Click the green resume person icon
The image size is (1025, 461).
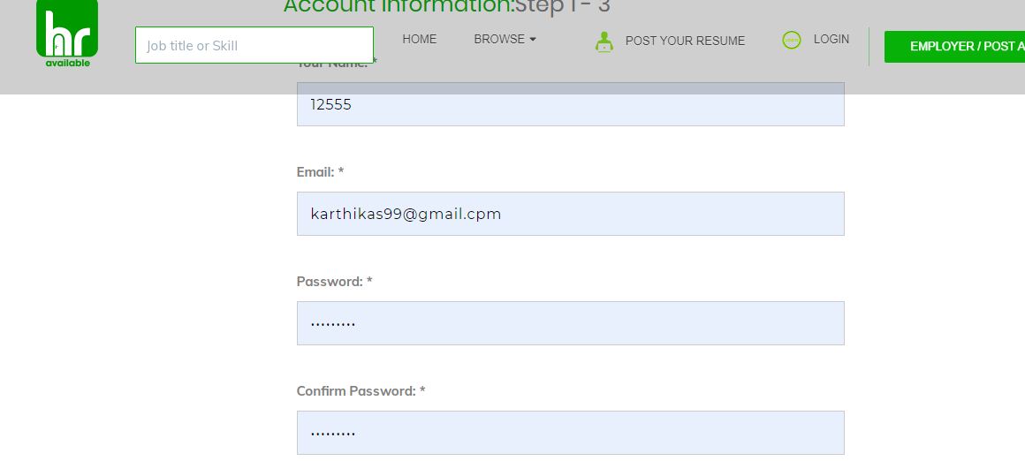point(604,42)
